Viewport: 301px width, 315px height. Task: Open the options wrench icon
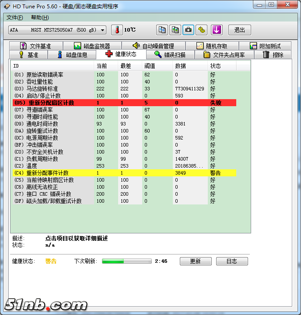pos(201,30)
